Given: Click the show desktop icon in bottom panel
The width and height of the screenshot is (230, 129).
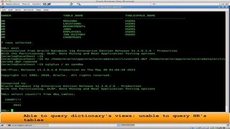Looking at the screenshot, I should (x=2, y=125).
